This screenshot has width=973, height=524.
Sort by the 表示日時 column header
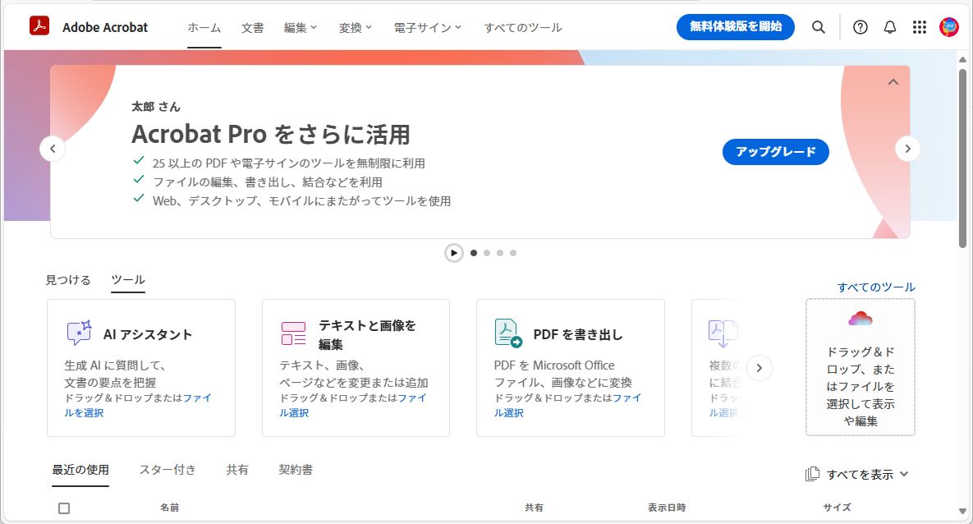tap(667, 508)
